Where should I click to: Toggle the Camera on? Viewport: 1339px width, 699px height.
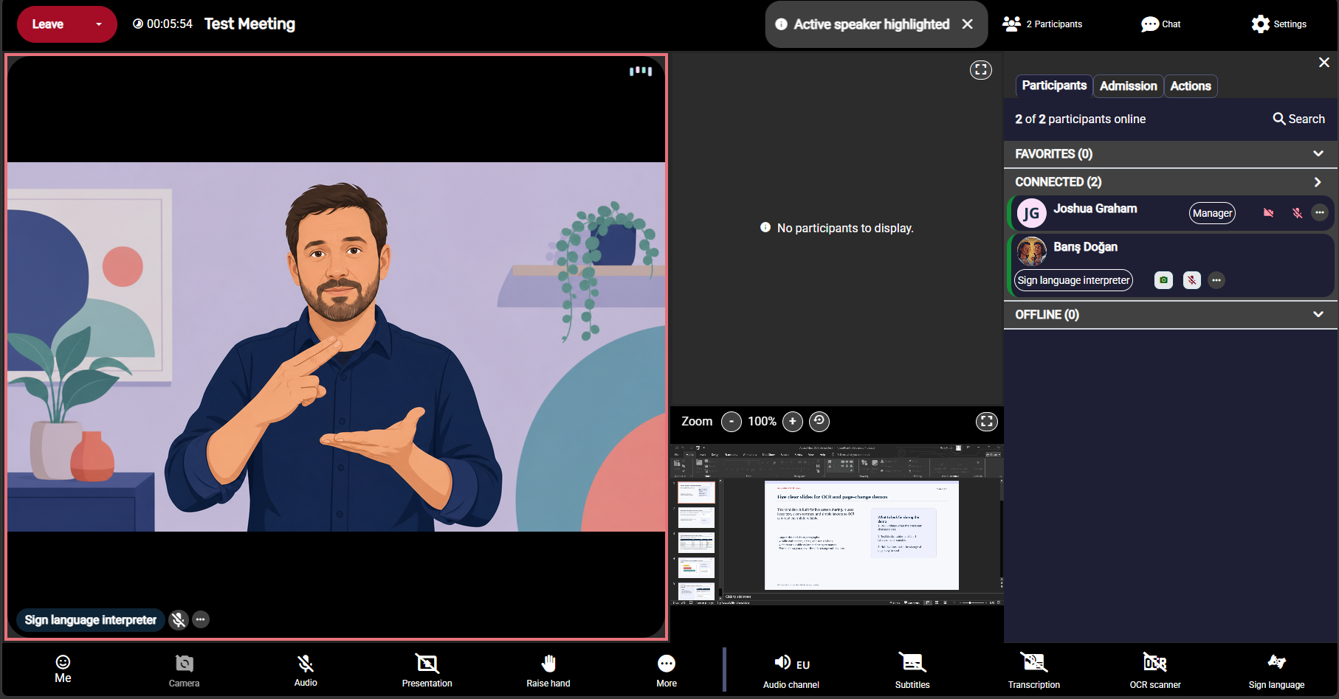[185, 670]
